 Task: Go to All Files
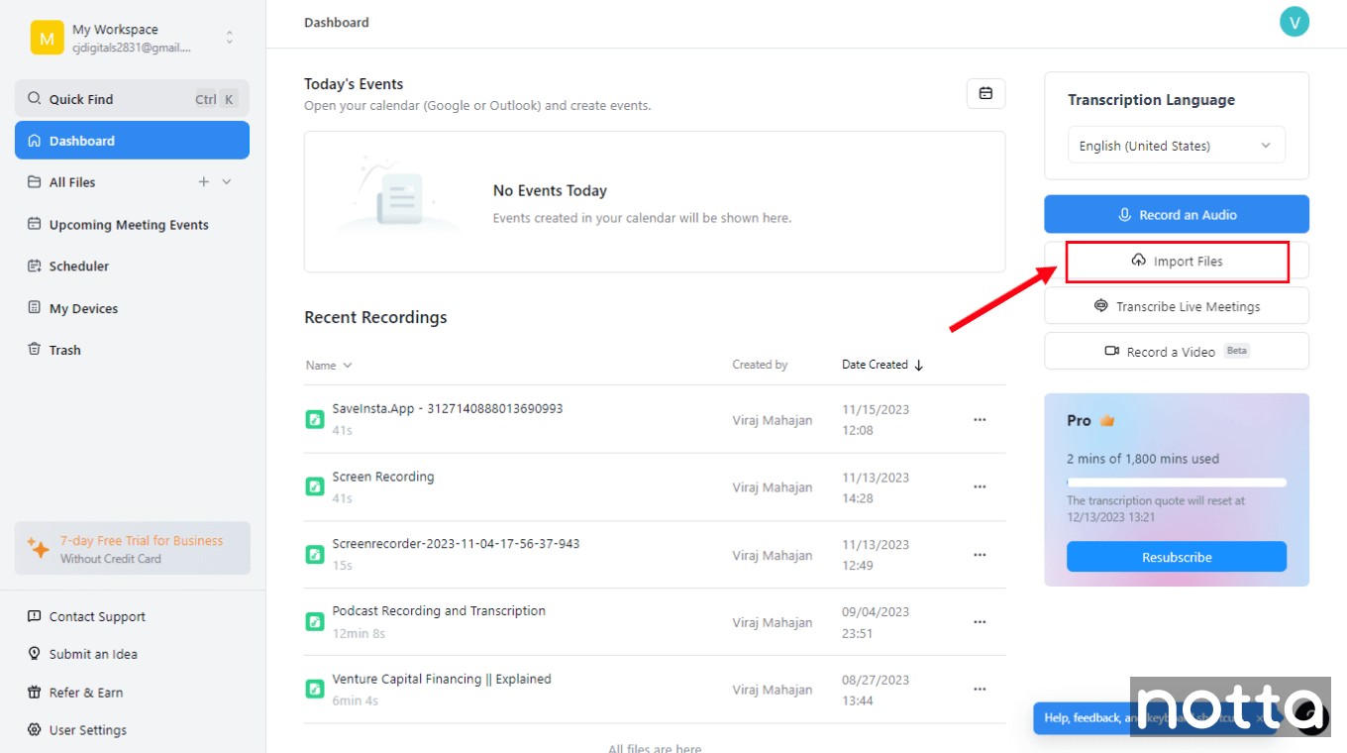(69, 182)
